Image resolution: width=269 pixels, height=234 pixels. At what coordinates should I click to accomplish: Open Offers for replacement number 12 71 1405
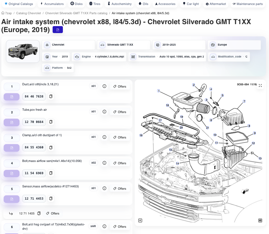pyautogui.click(x=53, y=214)
